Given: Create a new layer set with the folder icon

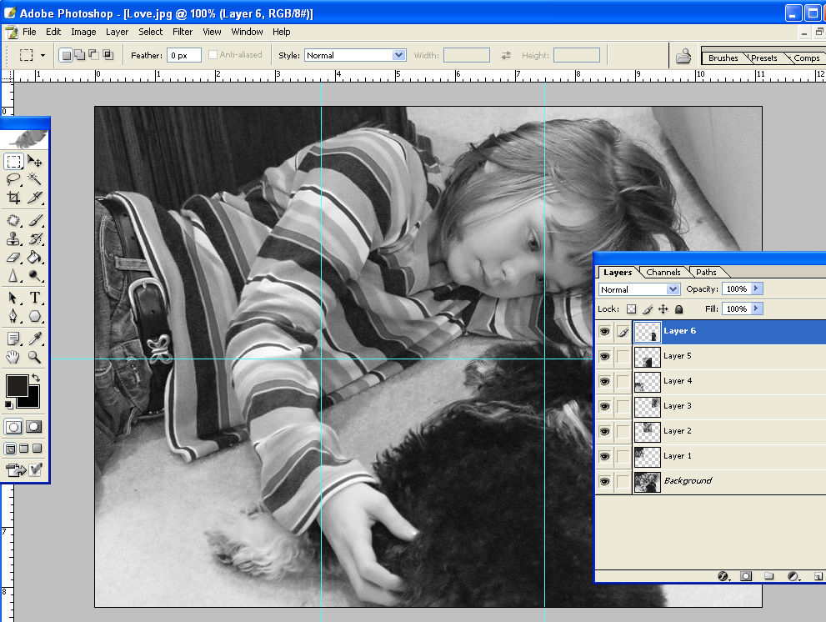Looking at the screenshot, I should point(769,576).
